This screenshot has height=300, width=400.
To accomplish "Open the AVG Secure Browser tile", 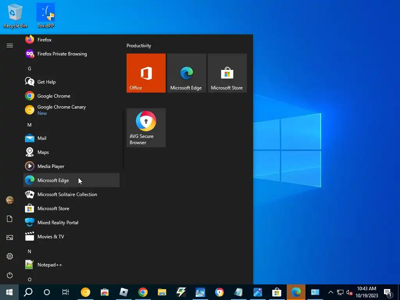I will click(146, 128).
